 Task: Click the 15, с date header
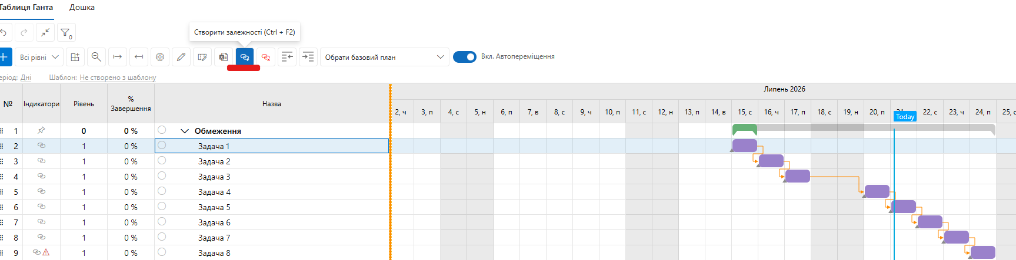point(745,112)
